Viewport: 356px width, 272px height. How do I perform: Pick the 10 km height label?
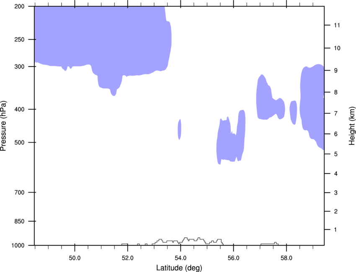point(337,48)
